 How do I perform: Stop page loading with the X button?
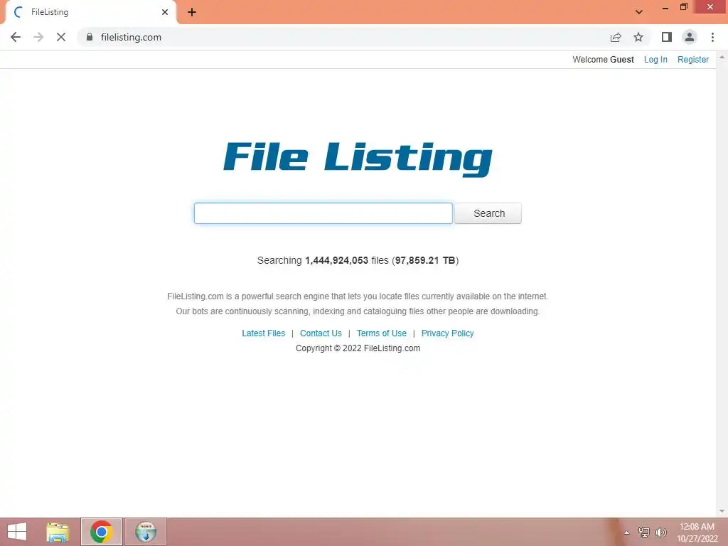click(61, 37)
